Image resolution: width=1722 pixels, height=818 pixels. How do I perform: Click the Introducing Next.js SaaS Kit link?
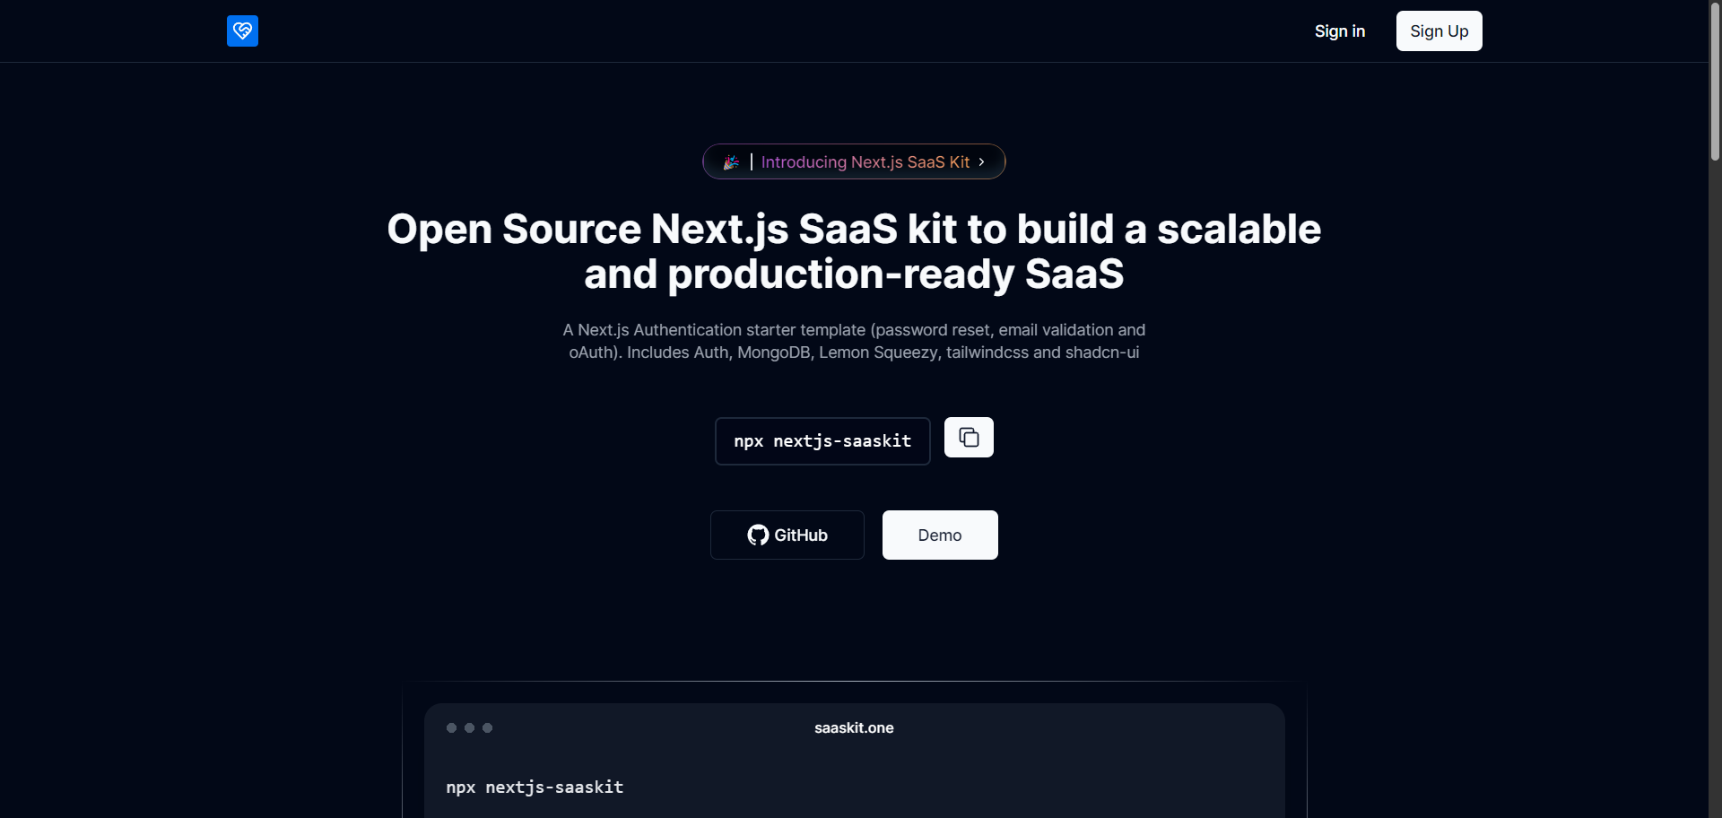(x=865, y=162)
